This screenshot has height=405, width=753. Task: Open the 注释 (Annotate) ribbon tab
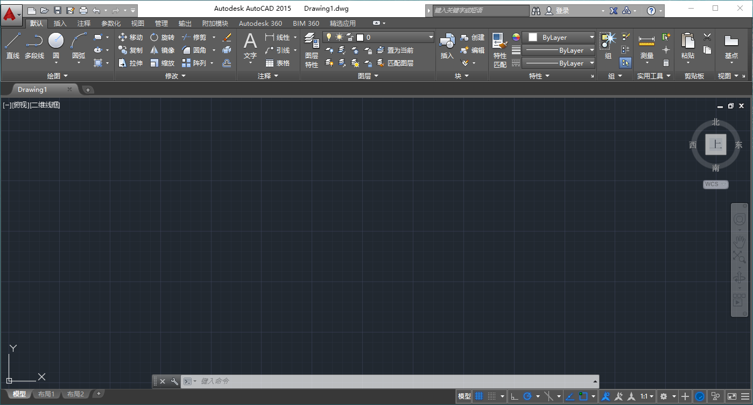pos(83,23)
